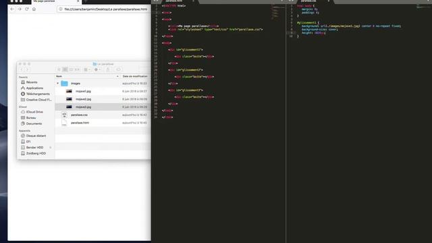Click the iCloud Drive cloud icon
The width and height of the screenshot is (432, 243).
(x=23, y=112)
